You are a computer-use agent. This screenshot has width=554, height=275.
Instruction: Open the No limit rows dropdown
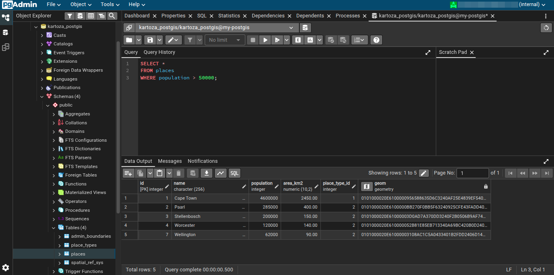tap(225, 40)
